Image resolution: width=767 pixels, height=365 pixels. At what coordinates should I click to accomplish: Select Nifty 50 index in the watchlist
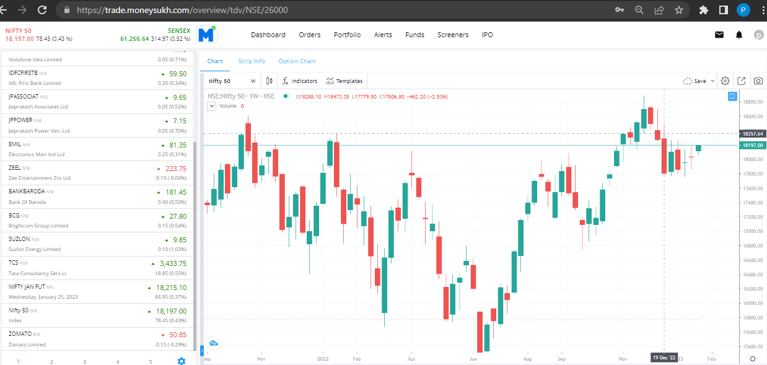(x=97, y=315)
